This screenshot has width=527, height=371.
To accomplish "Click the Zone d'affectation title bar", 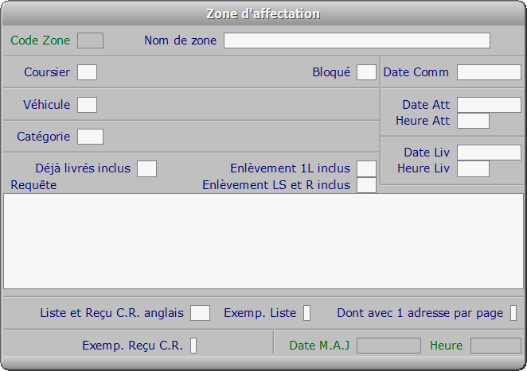I will tap(263, 14).
